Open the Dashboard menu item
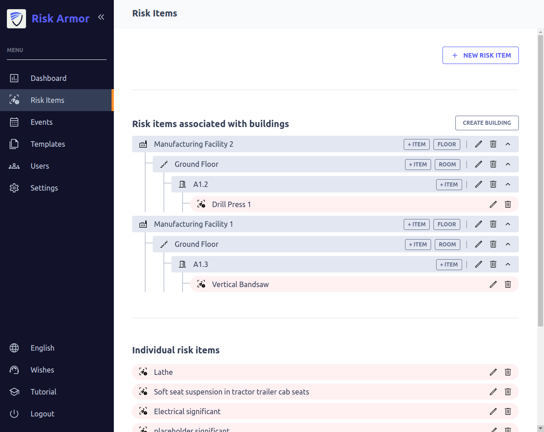Viewport: 544px width, 432px height. click(48, 78)
